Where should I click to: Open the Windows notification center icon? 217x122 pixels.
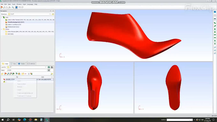[x=213, y=120]
